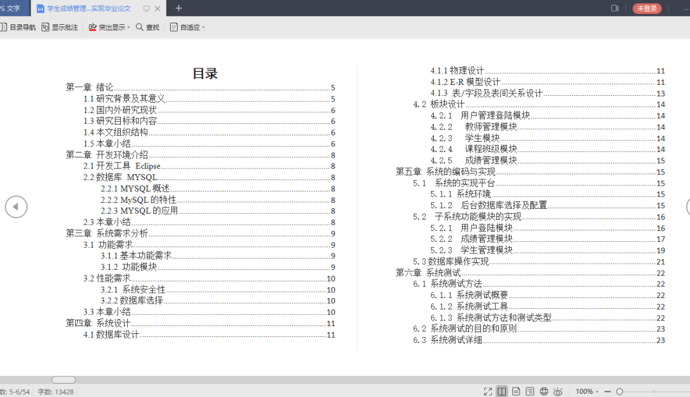Click TOC entry 3.2.1 系统安全性
Image resolution: width=690 pixels, height=397 pixels.
coord(218,290)
